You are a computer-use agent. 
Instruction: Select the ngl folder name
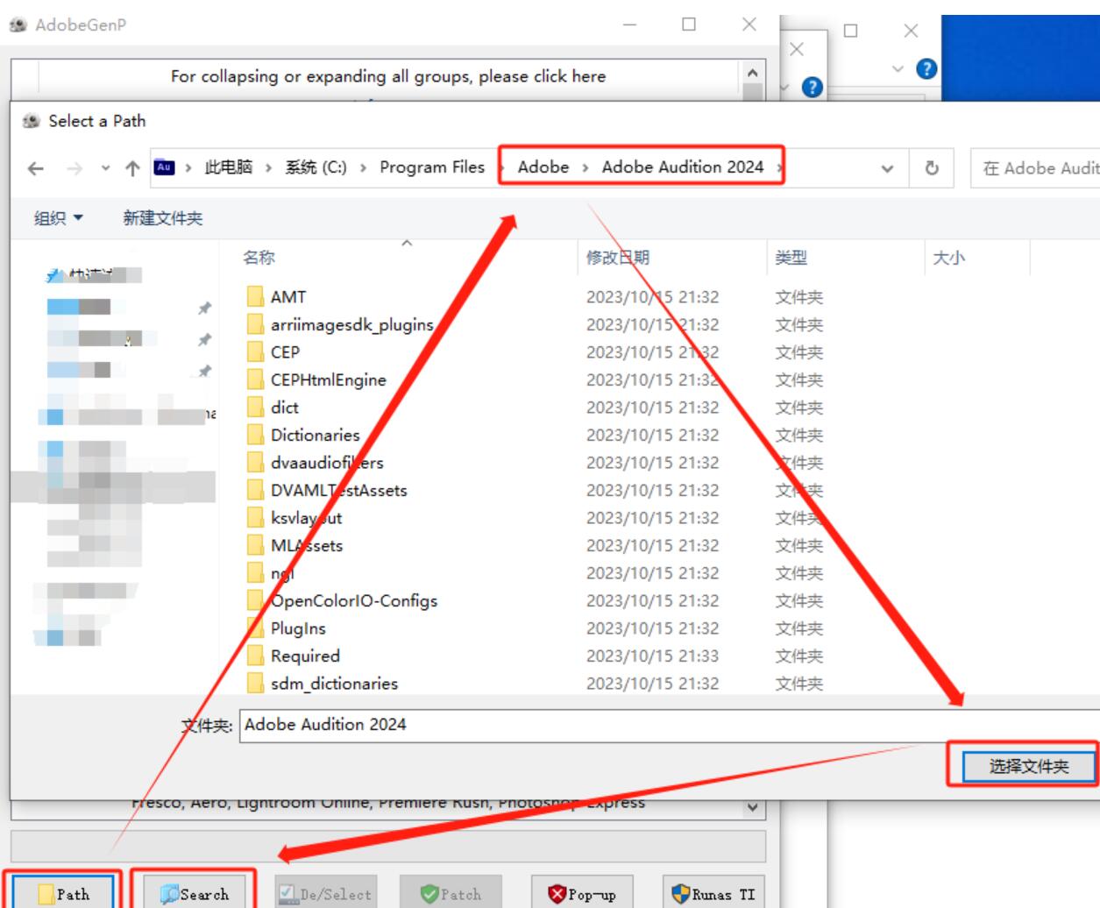pos(282,573)
